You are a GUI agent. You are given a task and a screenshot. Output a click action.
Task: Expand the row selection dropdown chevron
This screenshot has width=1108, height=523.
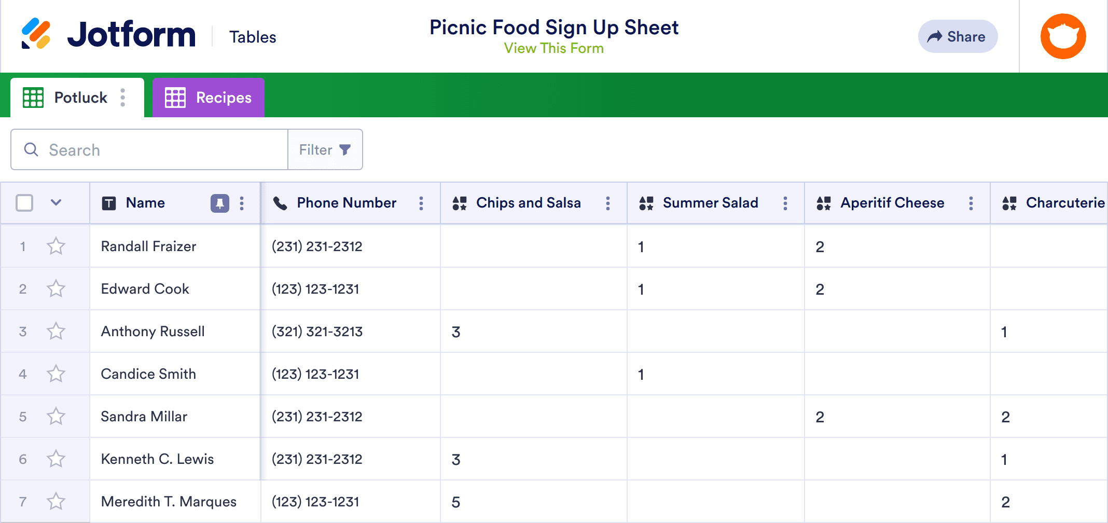pos(56,202)
